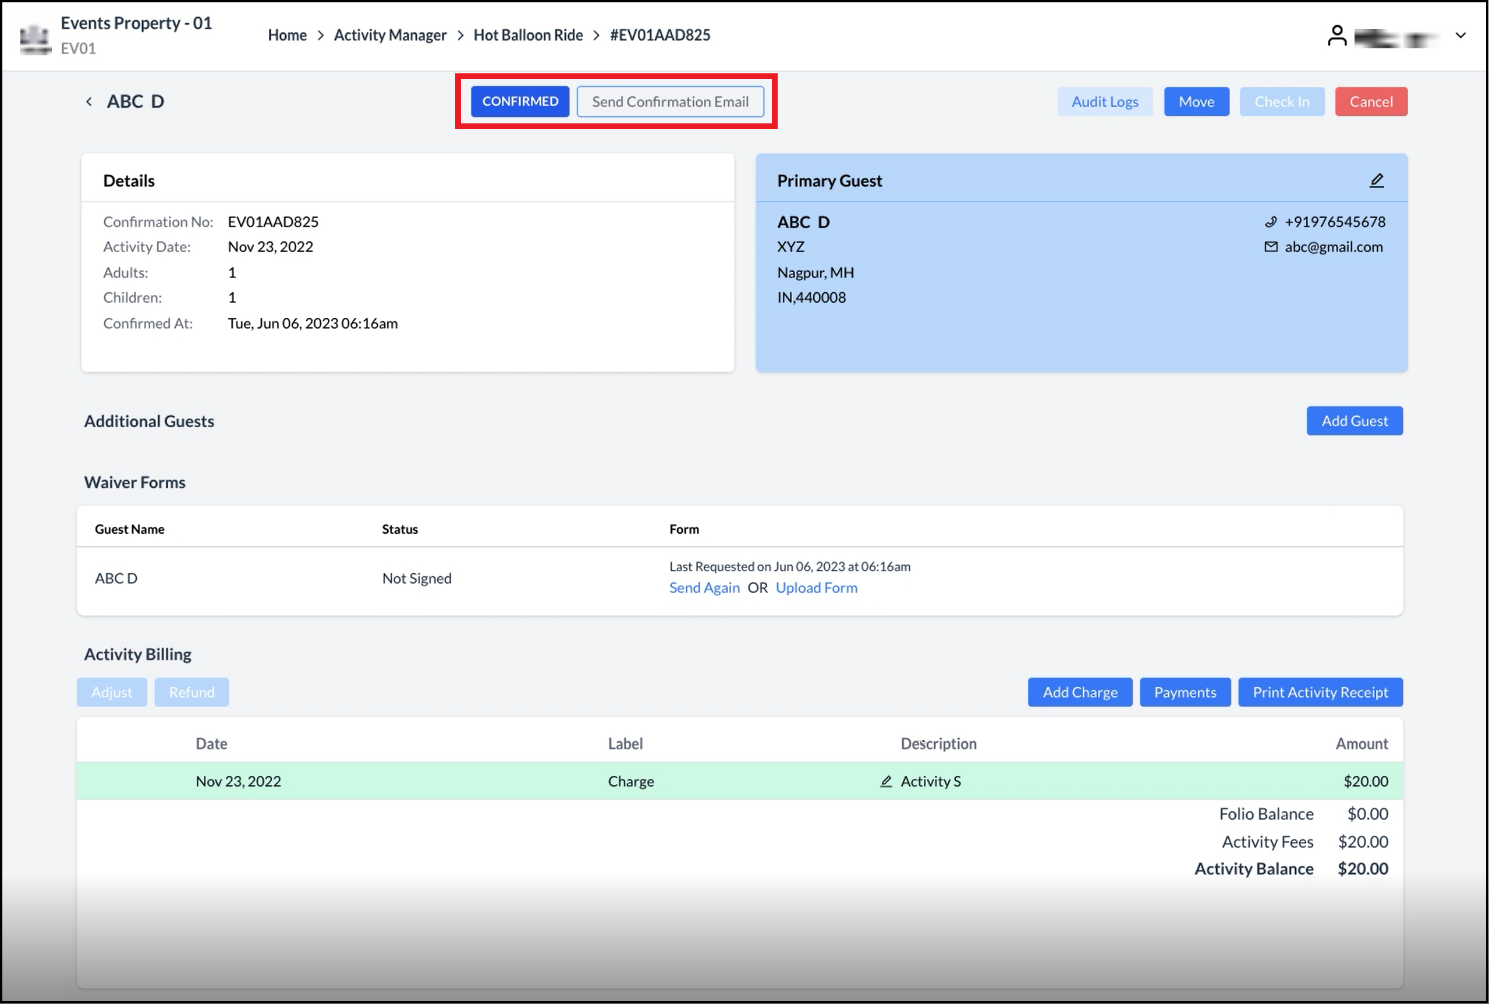Open Hot Balloon Ride from breadcrumb trail
Image resolution: width=1489 pixels, height=1004 pixels.
click(528, 34)
